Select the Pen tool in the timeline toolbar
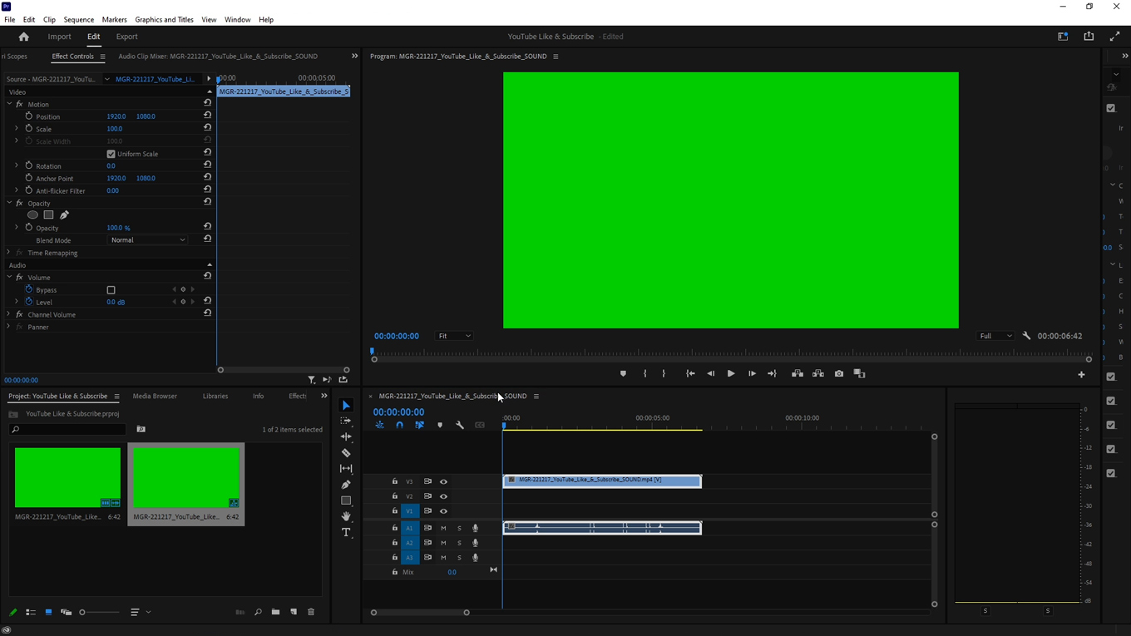The width and height of the screenshot is (1131, 636). 346,484
